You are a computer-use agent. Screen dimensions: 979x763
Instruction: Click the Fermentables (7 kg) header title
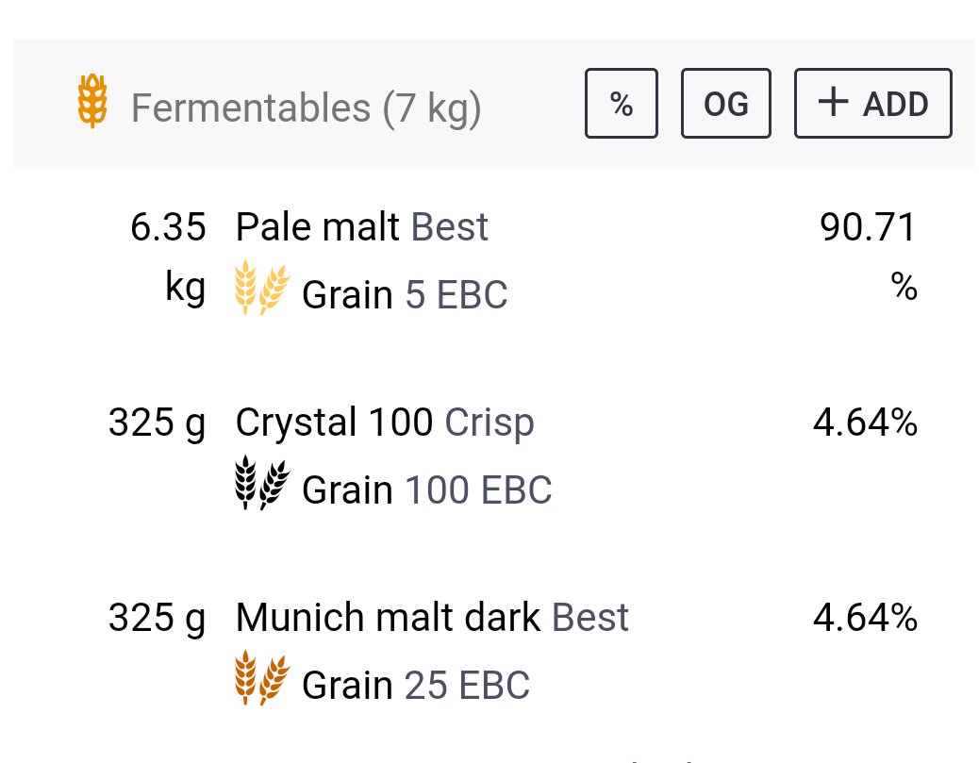coord(306,108)
